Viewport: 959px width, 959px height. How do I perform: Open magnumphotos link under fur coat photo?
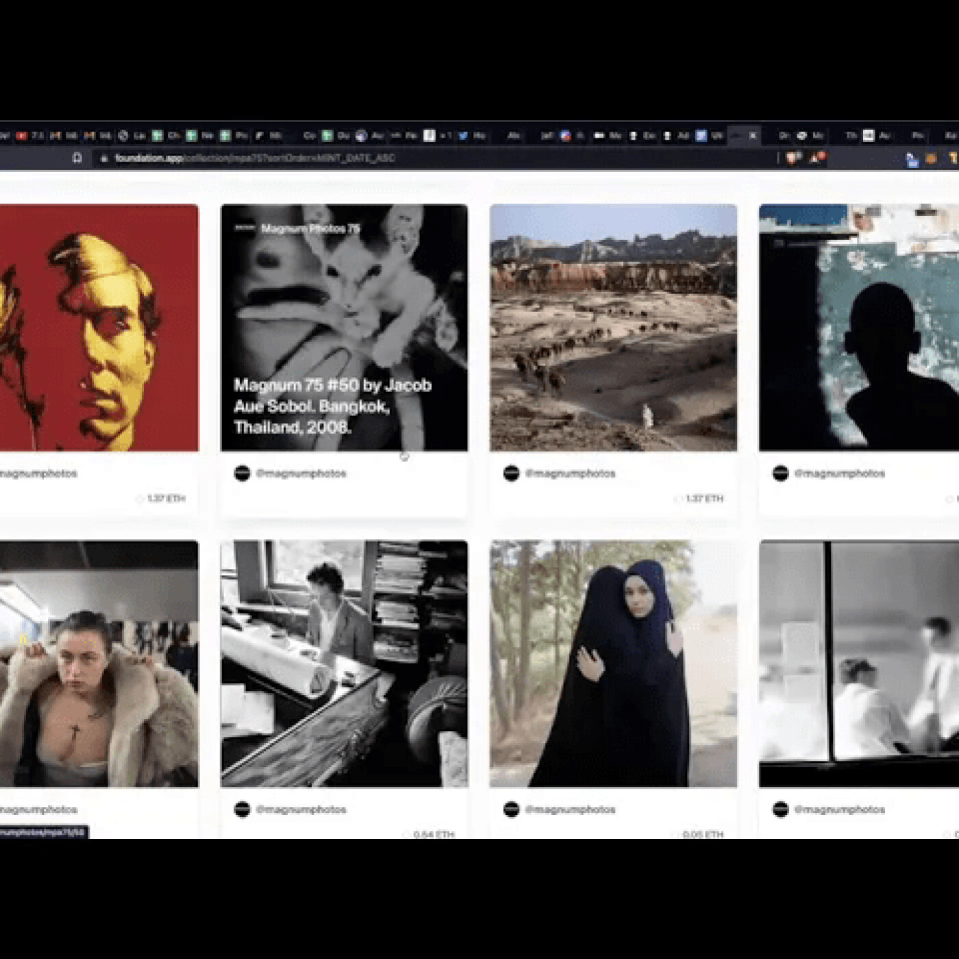pyautogui.click(x=38, y=810)
